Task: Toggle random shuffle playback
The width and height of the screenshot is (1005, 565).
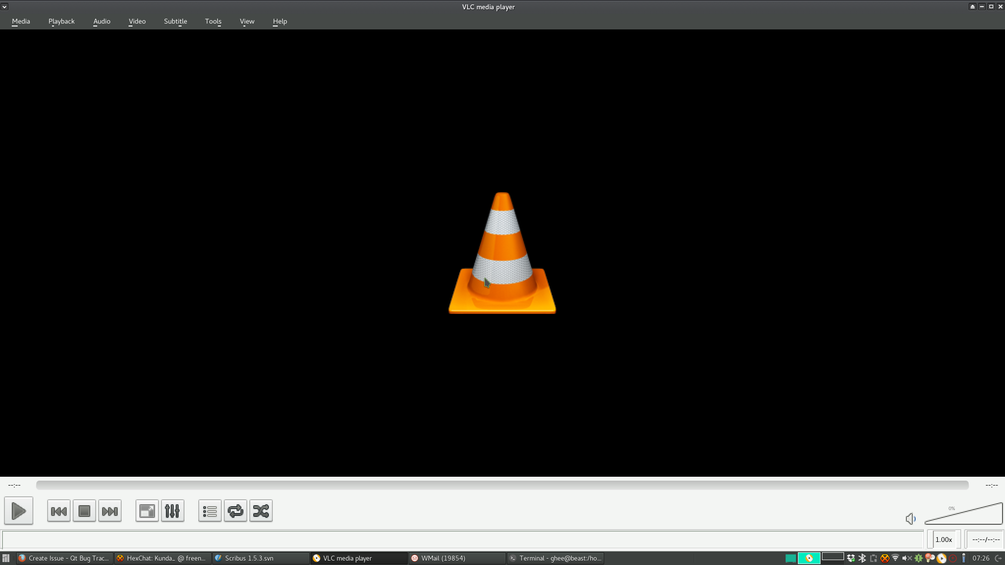Action: [x=261, y=511]
